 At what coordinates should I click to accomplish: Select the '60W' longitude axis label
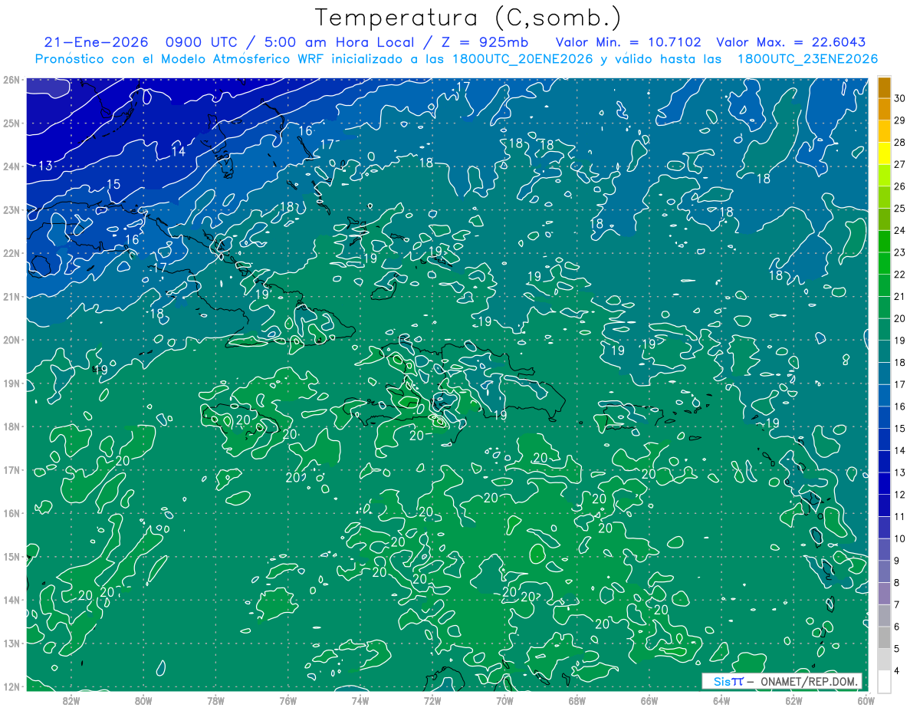[x=865, y=700]
